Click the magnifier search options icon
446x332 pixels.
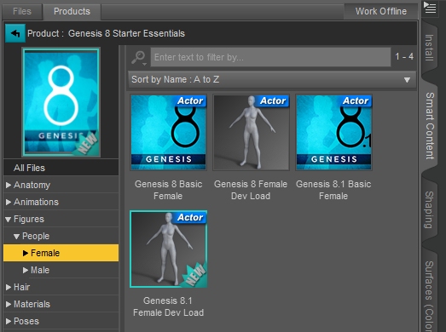[139, 58]
